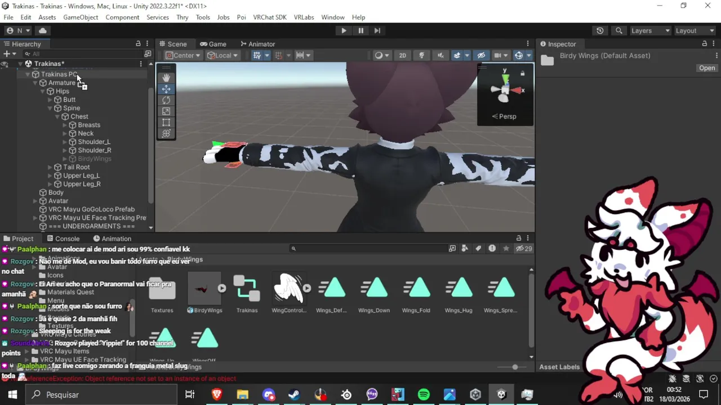This screenshot has height=405, width=721.
Task: Click the Pause button
Action: coord(360,30)
